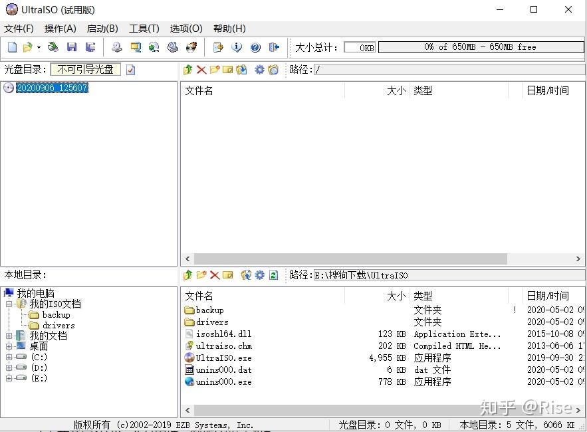This screenshot has height=432, width=587.
Task: Click green Refresh icon in local directory toolbar
Action: [x=274, y=275]
